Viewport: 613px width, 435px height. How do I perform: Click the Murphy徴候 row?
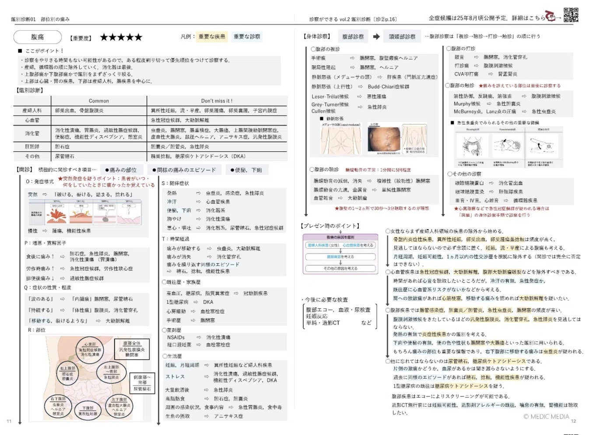(x=487, y=104)
